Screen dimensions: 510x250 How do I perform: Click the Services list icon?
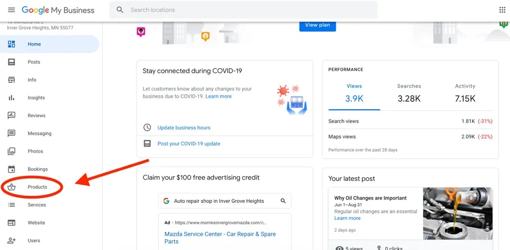pyautogui.click(x=11, y=205)
